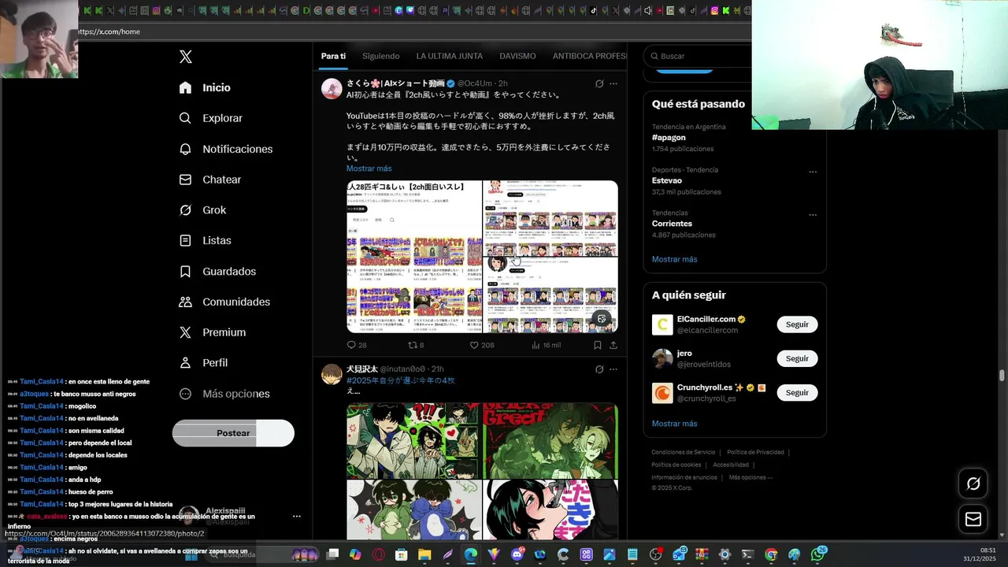This screenshot has width=1008, height=567.
Task: Open 犬見沢太 profile avatar
Action: (x=332, y=374)
